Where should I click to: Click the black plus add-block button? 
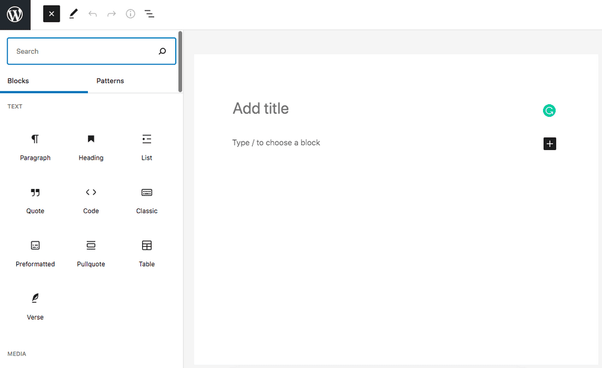(x=550, y=144)
